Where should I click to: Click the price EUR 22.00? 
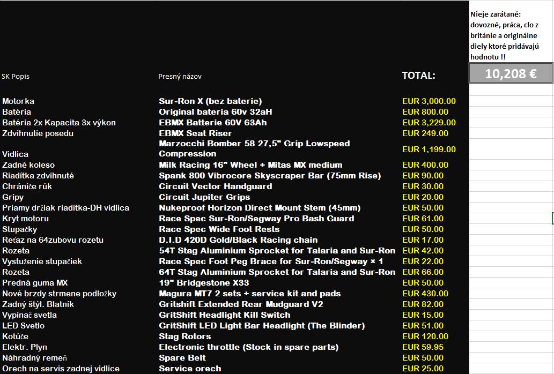coord(423,261)
